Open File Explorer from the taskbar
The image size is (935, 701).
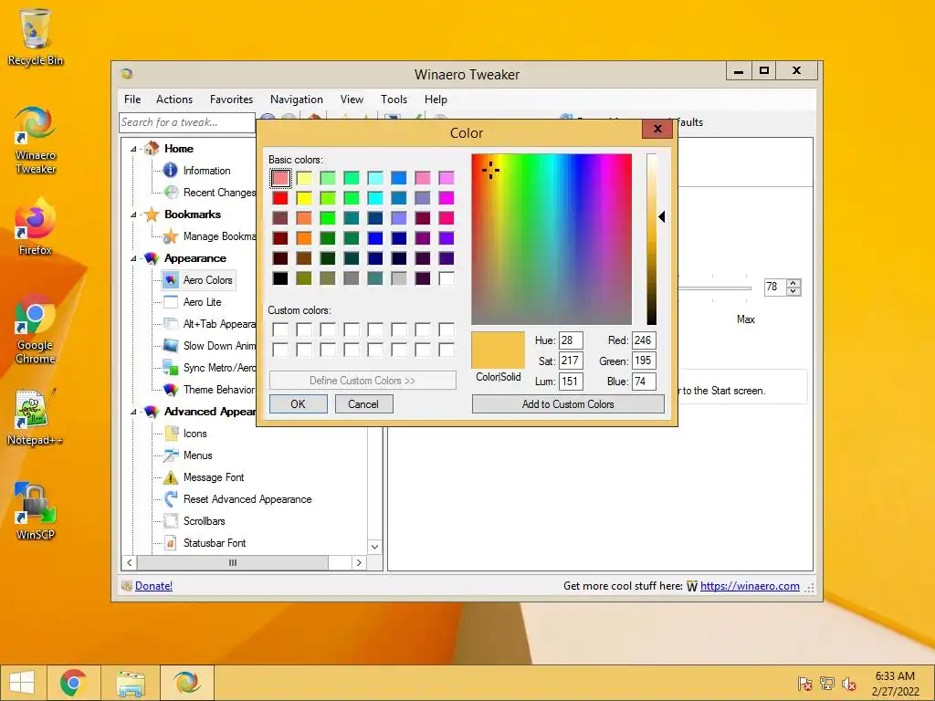tap(131, 683)
